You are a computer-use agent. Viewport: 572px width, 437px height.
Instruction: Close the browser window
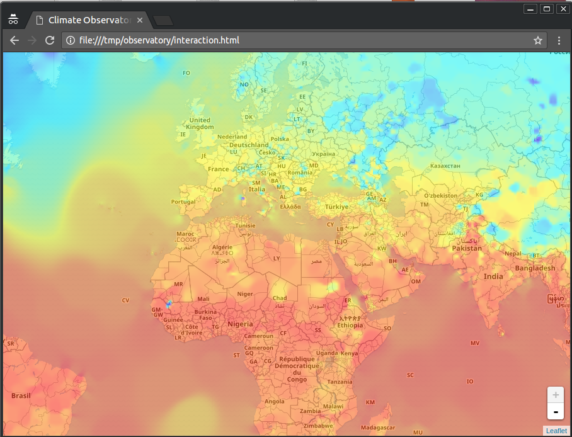pyautogui.click(x=563, y=9)
